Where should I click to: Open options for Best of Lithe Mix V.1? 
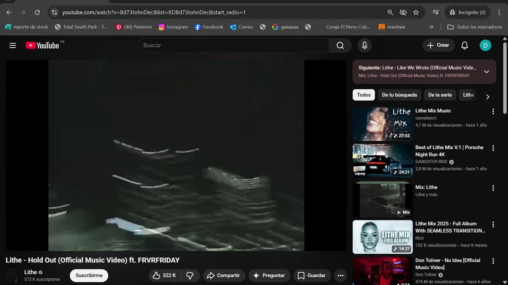493,148
